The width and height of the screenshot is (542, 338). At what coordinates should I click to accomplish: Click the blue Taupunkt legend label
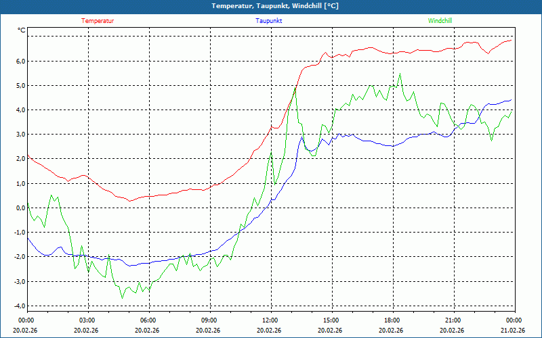tap(268, 21)
